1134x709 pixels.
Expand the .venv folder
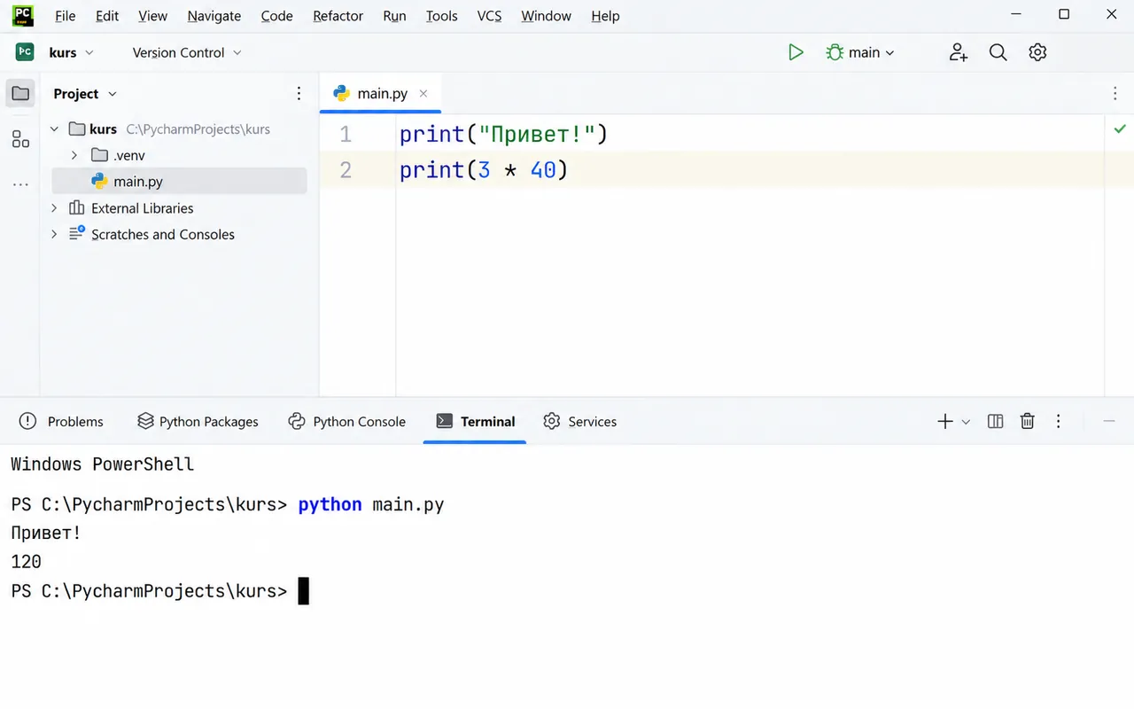[75, 155]
